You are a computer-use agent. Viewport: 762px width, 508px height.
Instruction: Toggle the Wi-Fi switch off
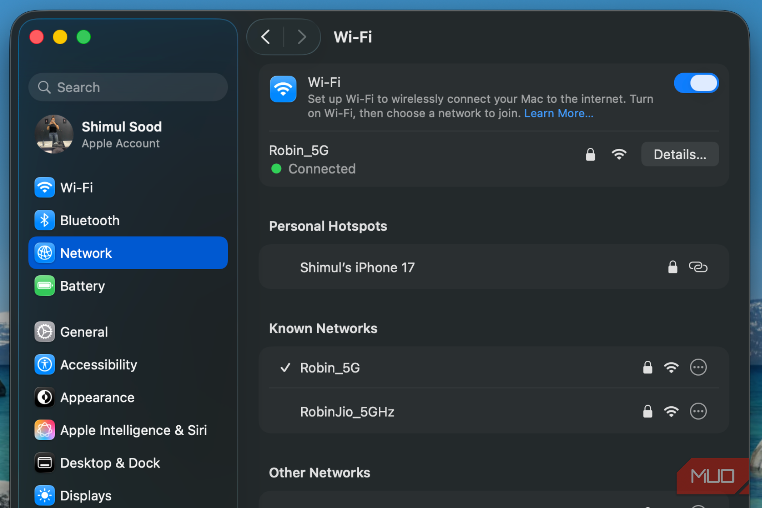pos(696,83)
